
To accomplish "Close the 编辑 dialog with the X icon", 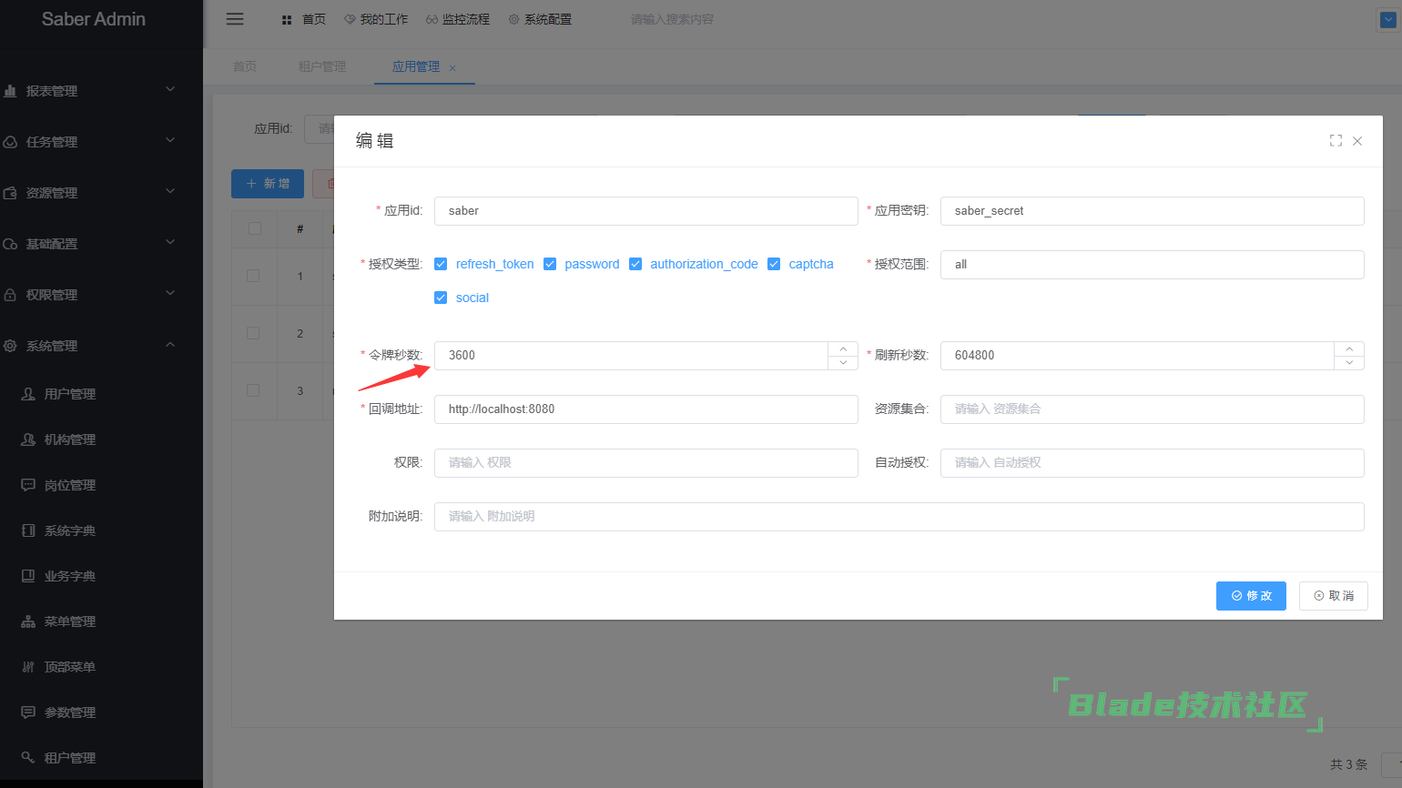I will pos(1357,141).
